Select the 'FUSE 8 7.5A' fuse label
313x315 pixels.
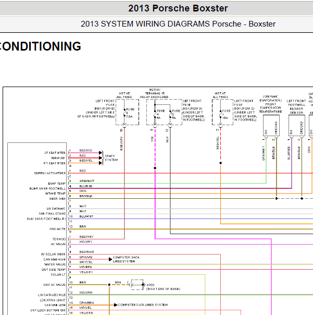point(130,113)
